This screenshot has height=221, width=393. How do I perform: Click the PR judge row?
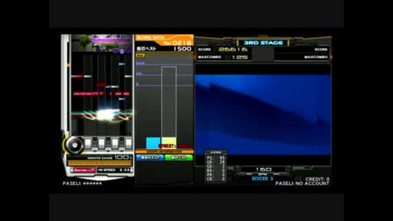coord(216,175)
